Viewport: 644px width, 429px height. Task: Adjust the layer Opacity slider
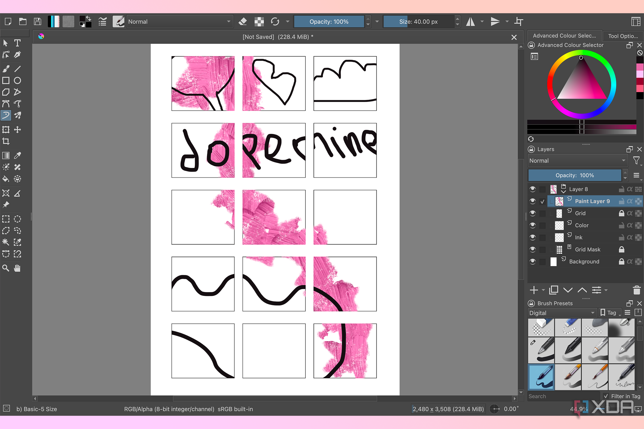(575, 175)
